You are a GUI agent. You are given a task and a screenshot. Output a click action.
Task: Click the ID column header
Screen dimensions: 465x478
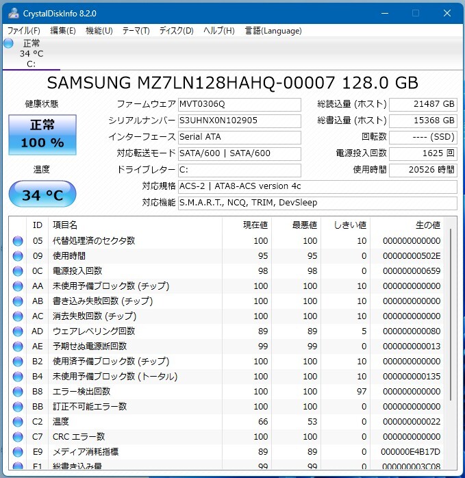tap(37, 225)
